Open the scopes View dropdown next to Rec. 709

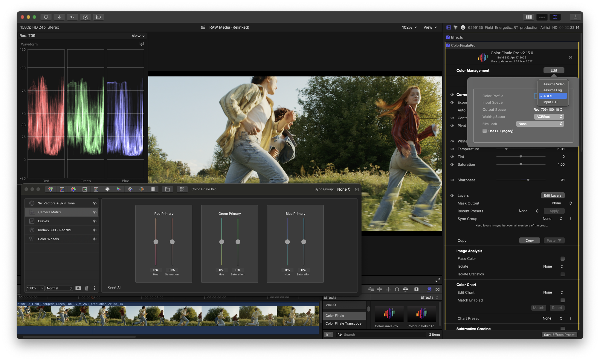click(x=138, y=36)
